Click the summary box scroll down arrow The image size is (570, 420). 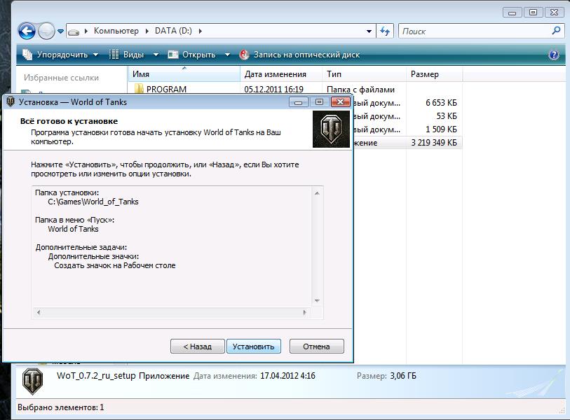pos(317,300)
